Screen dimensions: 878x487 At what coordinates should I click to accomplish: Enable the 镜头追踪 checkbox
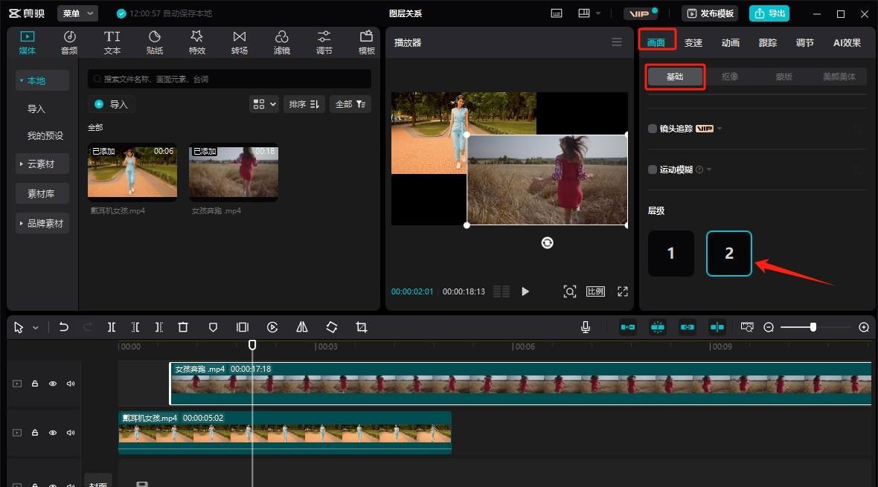tap(653, 129)
